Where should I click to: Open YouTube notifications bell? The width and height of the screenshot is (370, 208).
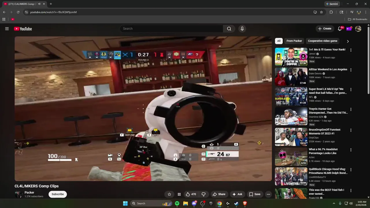point(340,29)
